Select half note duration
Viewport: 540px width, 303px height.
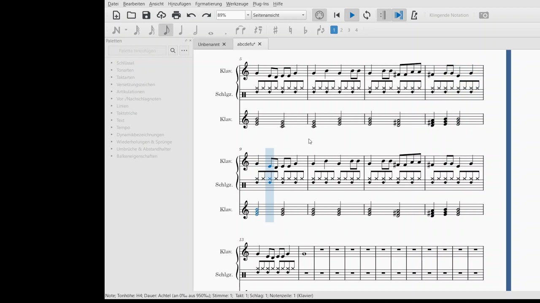(195, 30)
